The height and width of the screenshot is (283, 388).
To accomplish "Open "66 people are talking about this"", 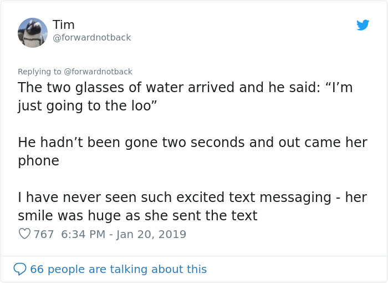I will [118, 269].
